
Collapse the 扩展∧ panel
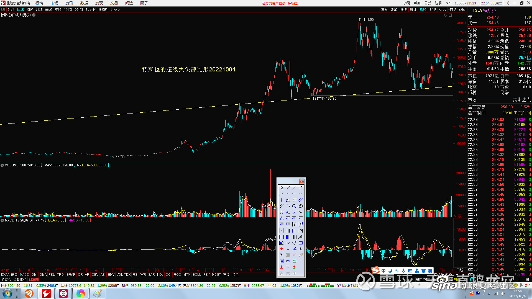tap(6, 280)
